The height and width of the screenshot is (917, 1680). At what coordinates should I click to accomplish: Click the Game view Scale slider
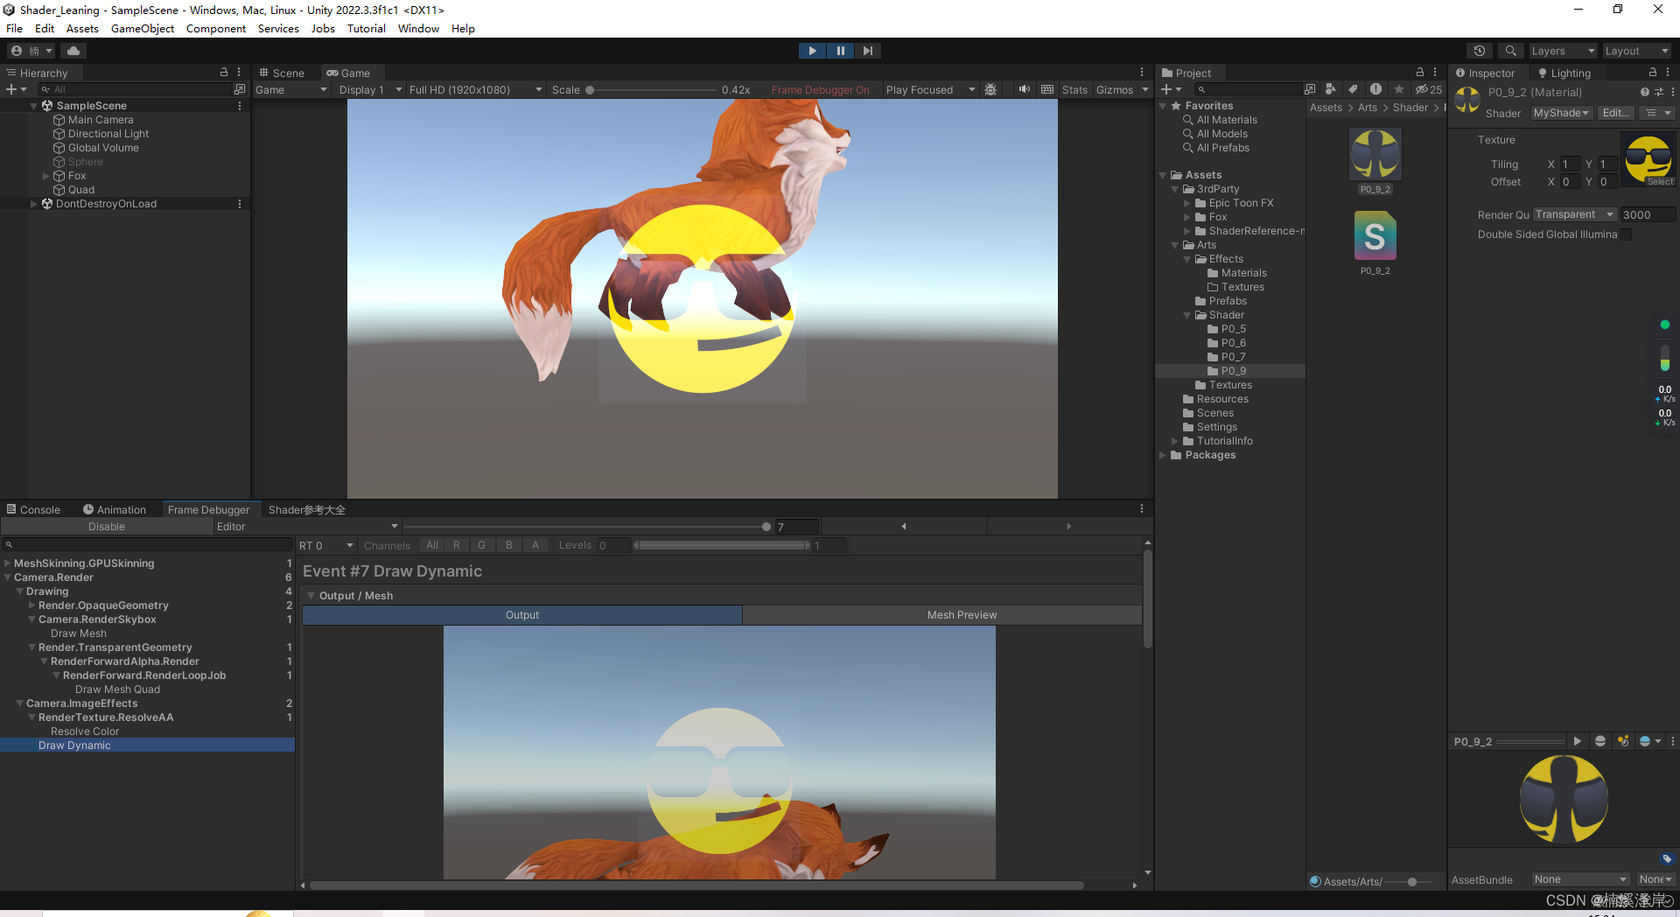point(651,89)
